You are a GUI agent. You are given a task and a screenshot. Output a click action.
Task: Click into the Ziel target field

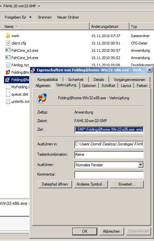[109, 129]
